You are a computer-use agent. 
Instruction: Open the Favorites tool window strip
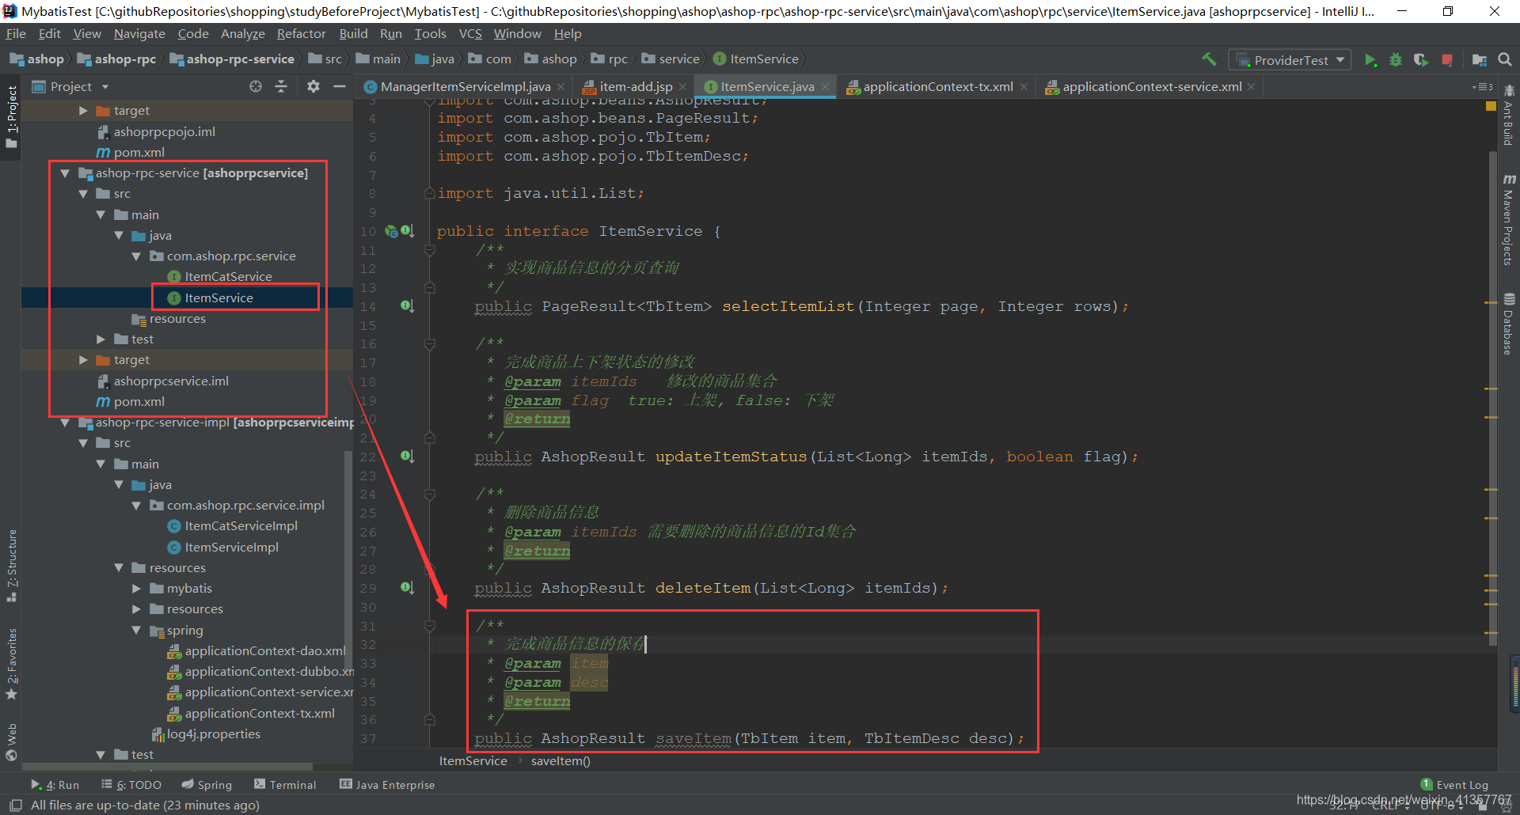coord(11,663)
